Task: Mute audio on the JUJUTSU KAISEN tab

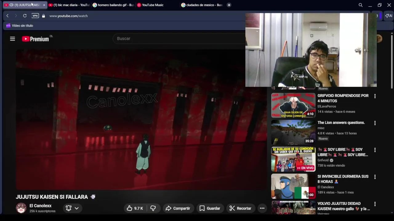Action: point(11,5)
